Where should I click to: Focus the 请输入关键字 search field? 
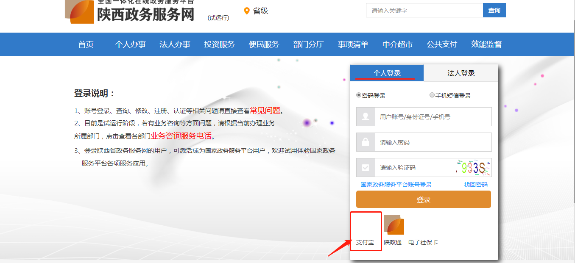(424, 10)
